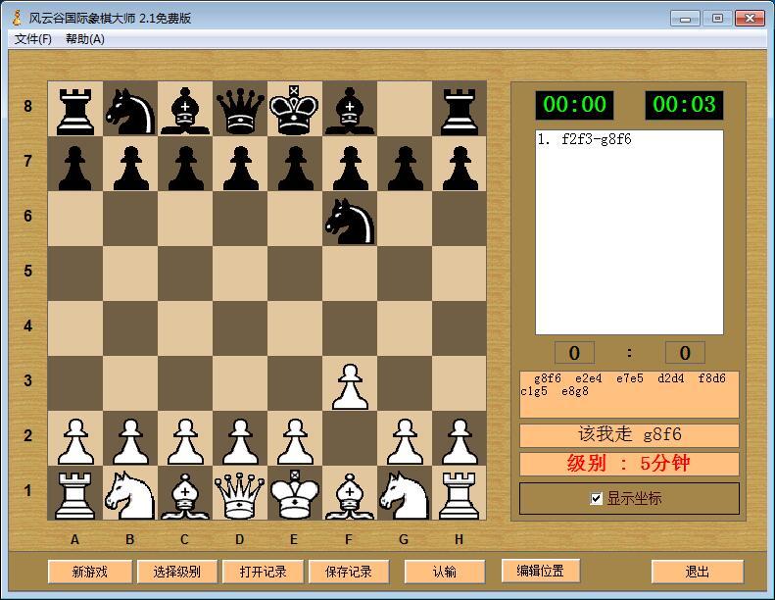Select the black rook on a8

pyautogui.click(x=75, y=110)
